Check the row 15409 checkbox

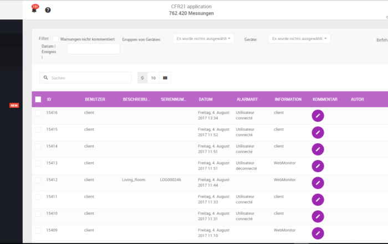pos(38,231)
